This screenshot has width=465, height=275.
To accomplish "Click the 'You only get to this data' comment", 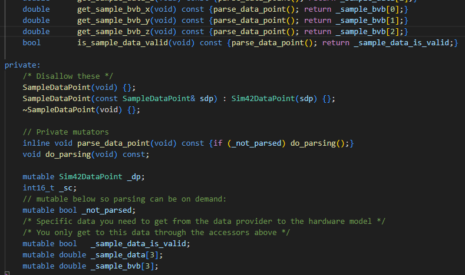I will coord(156,233).
